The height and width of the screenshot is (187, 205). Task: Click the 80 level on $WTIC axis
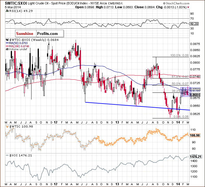(194, 148)
